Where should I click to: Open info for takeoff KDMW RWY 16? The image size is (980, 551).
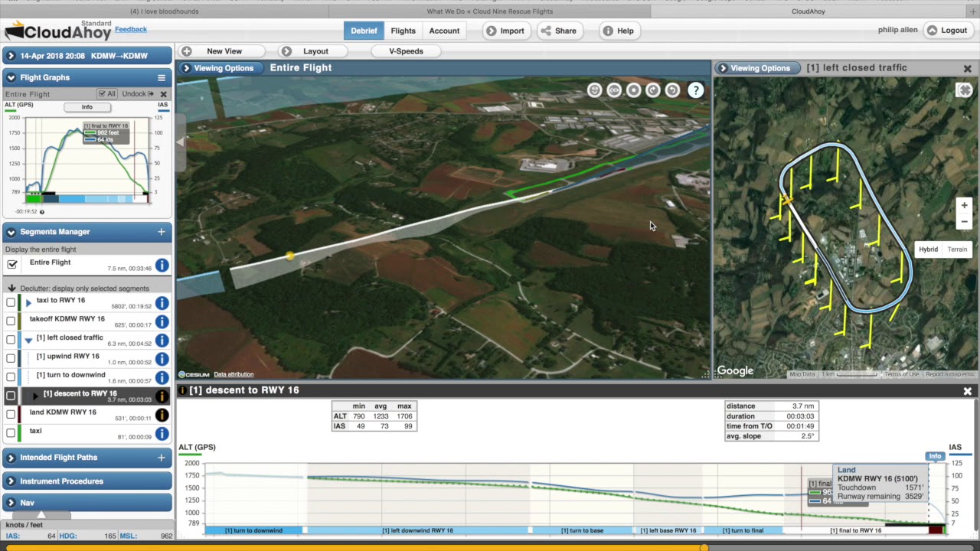[162, 322]
